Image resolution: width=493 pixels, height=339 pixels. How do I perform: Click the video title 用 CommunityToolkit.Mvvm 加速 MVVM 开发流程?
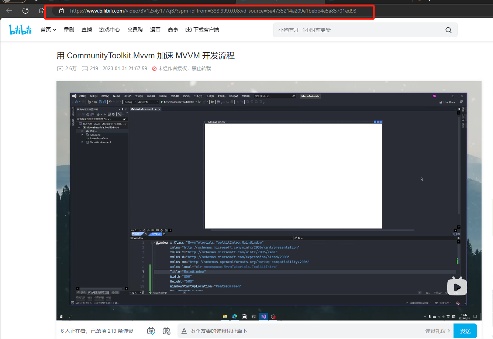click(145, 56)
